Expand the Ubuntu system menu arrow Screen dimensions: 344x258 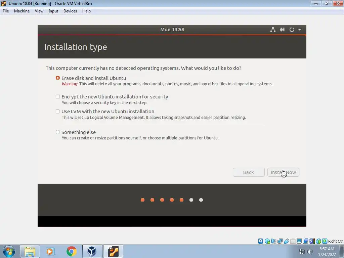click(x=299, y=30)
